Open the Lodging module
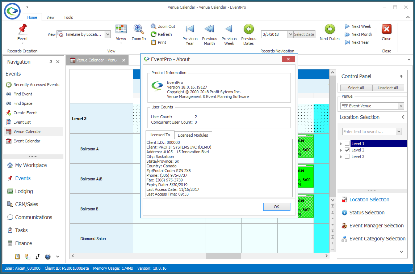The height and width of the screenshot is (274, 415). point(20,191)
